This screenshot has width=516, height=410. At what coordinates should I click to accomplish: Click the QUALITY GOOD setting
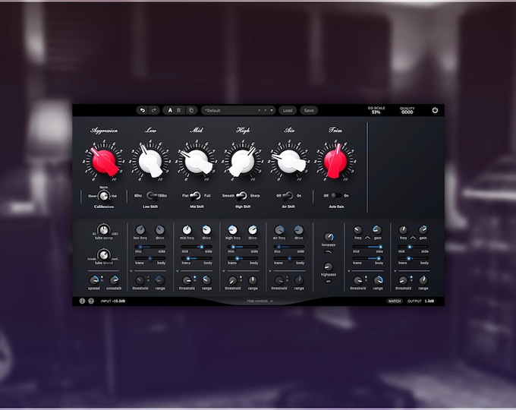407,110
